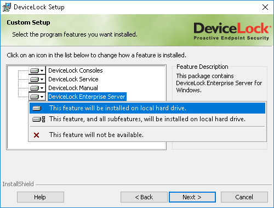The width and height of the screenshot is (274, 208).
Task: Choose 'This feature, and all subfeatures' install option
Action: [147, 119]
